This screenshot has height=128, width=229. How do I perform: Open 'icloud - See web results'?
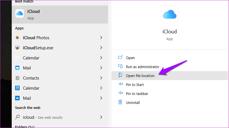60,117
